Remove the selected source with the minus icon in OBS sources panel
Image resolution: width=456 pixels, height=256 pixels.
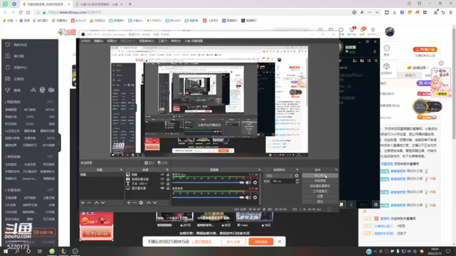pyautogui.click(x=135, y=203)
